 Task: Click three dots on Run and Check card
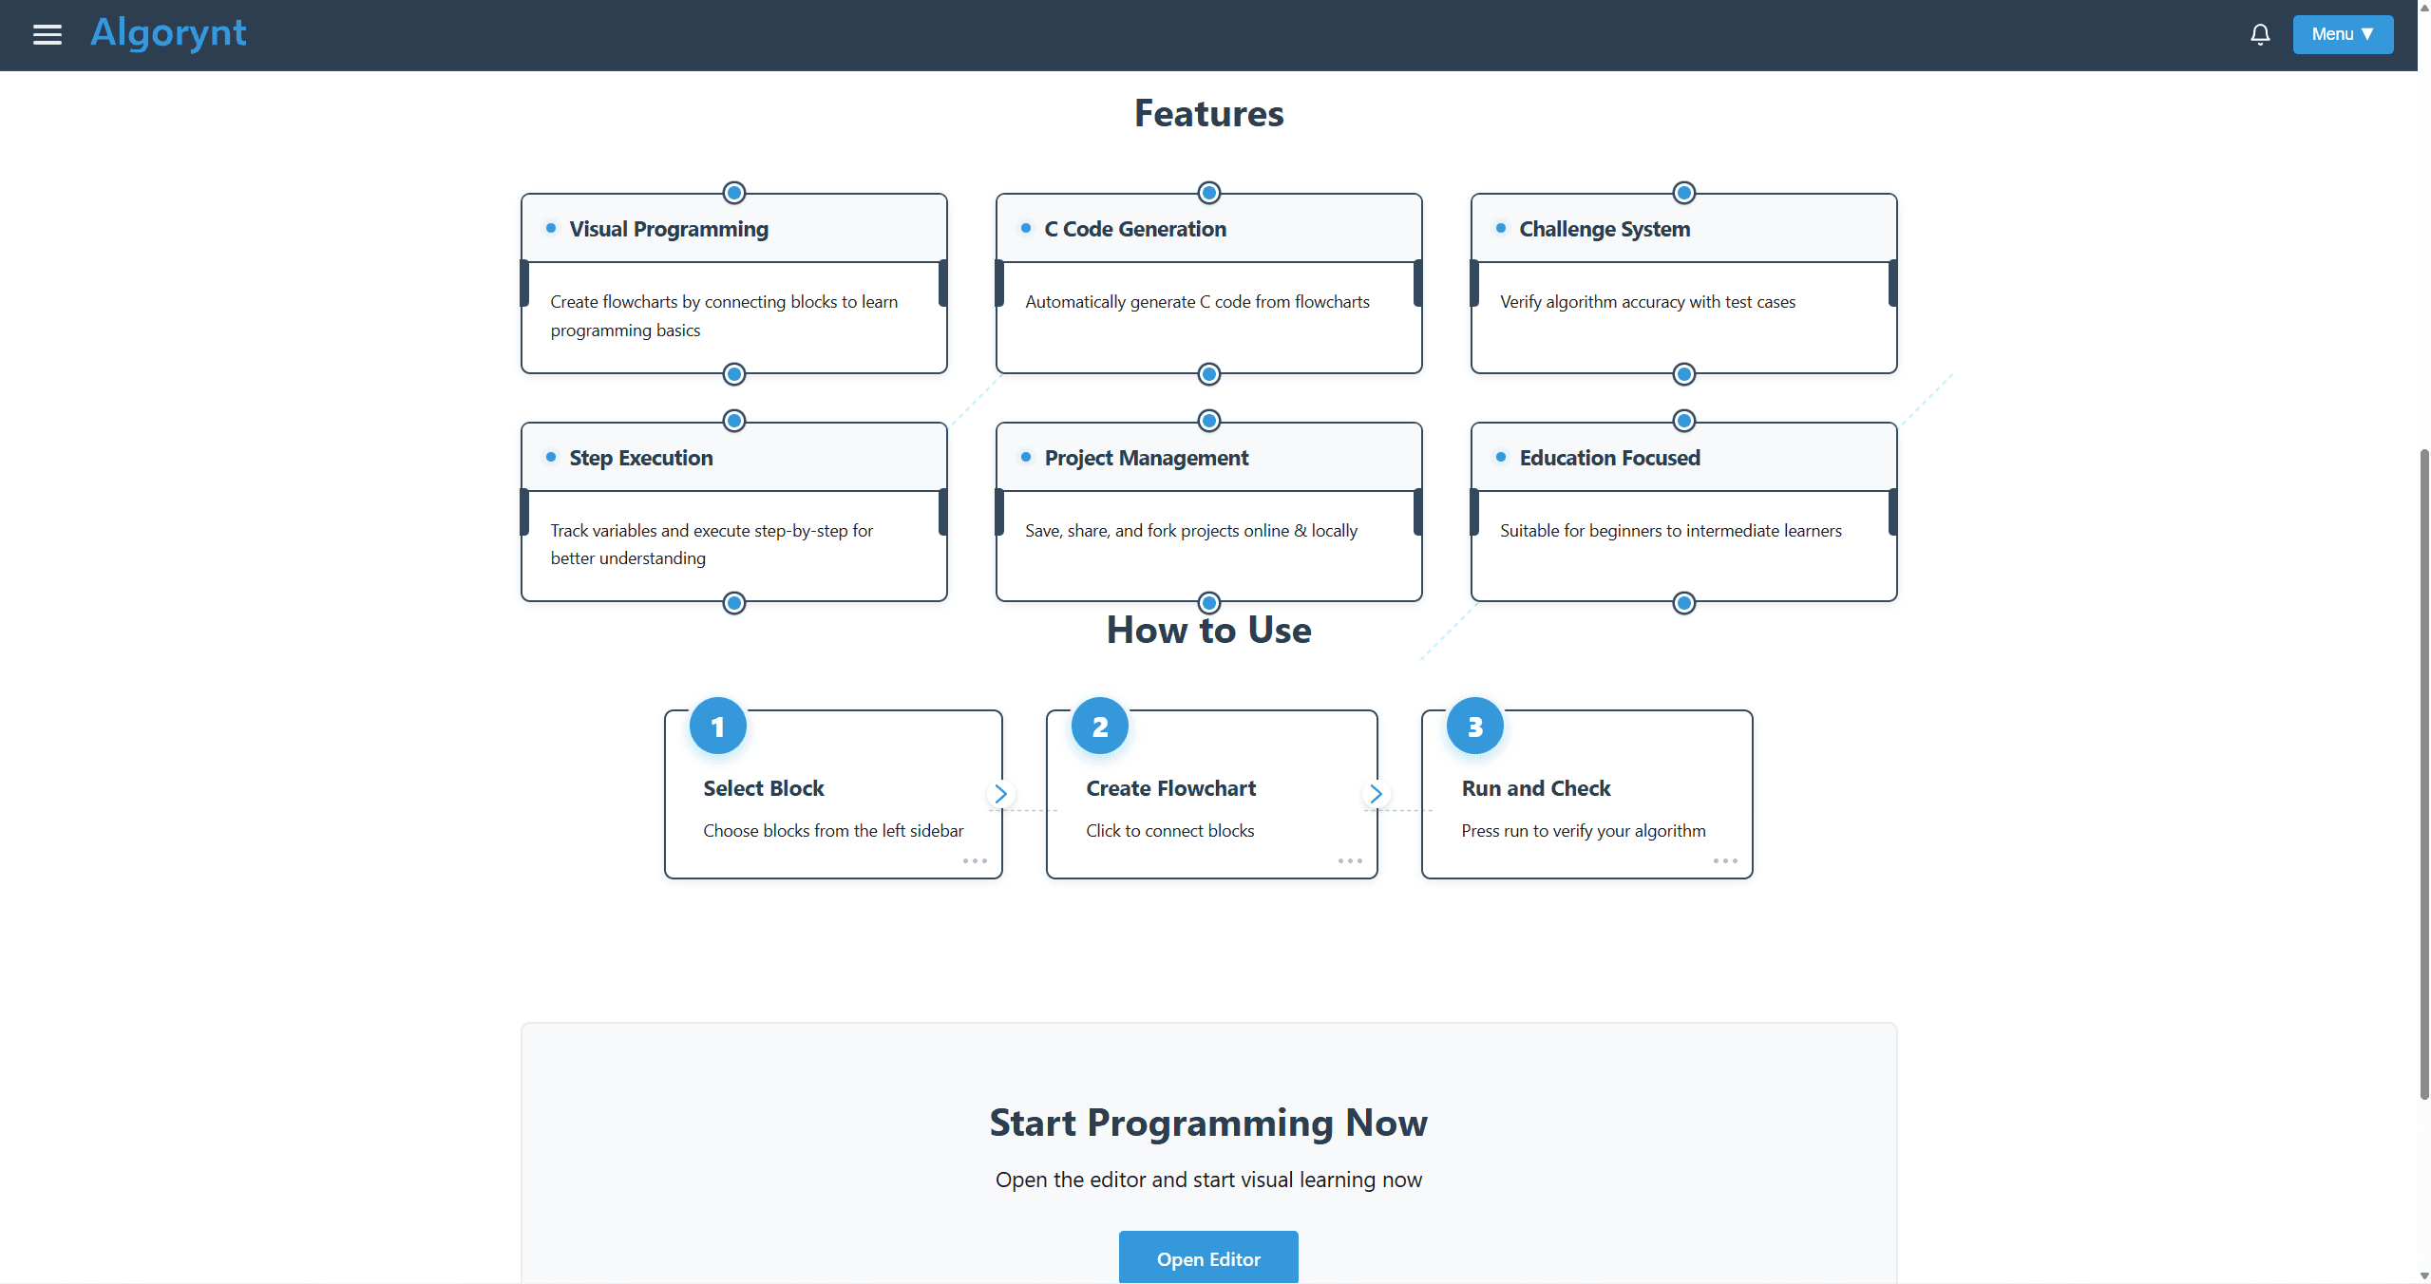pyautogui.click(x=1724, y=861)
